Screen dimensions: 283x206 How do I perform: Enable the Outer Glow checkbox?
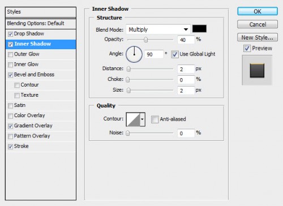(x=10, y=54)
